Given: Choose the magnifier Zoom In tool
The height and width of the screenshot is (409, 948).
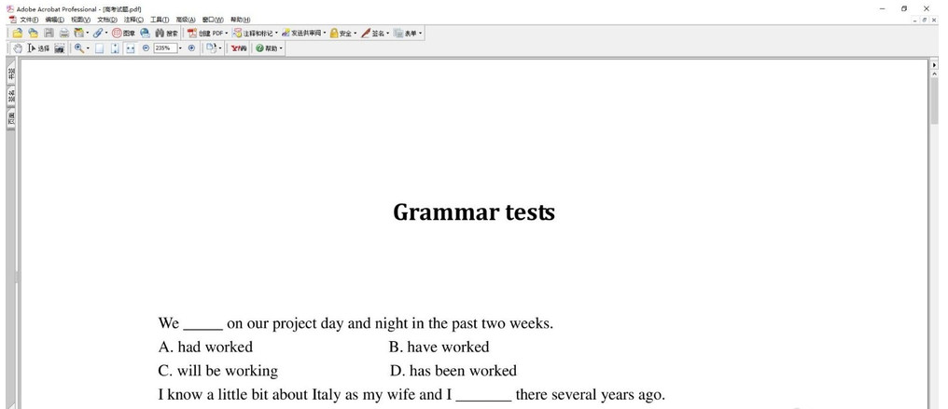Looking at the screenshot, I should click(79, 48).
